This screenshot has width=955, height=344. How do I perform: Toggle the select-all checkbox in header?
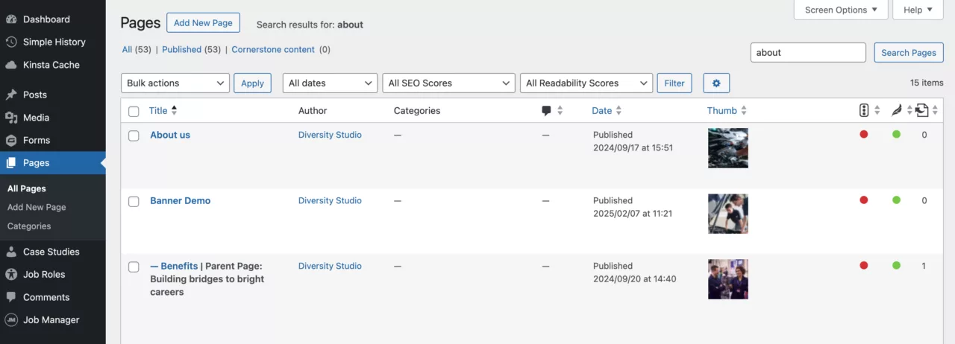134,112
